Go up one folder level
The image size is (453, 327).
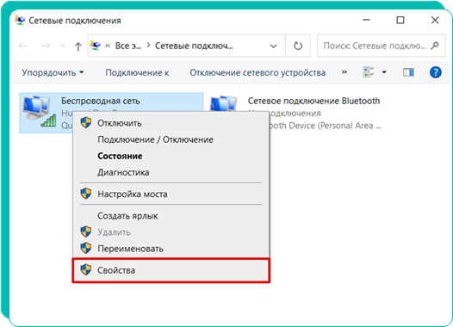pyautogui.click(x=78, y=46)
